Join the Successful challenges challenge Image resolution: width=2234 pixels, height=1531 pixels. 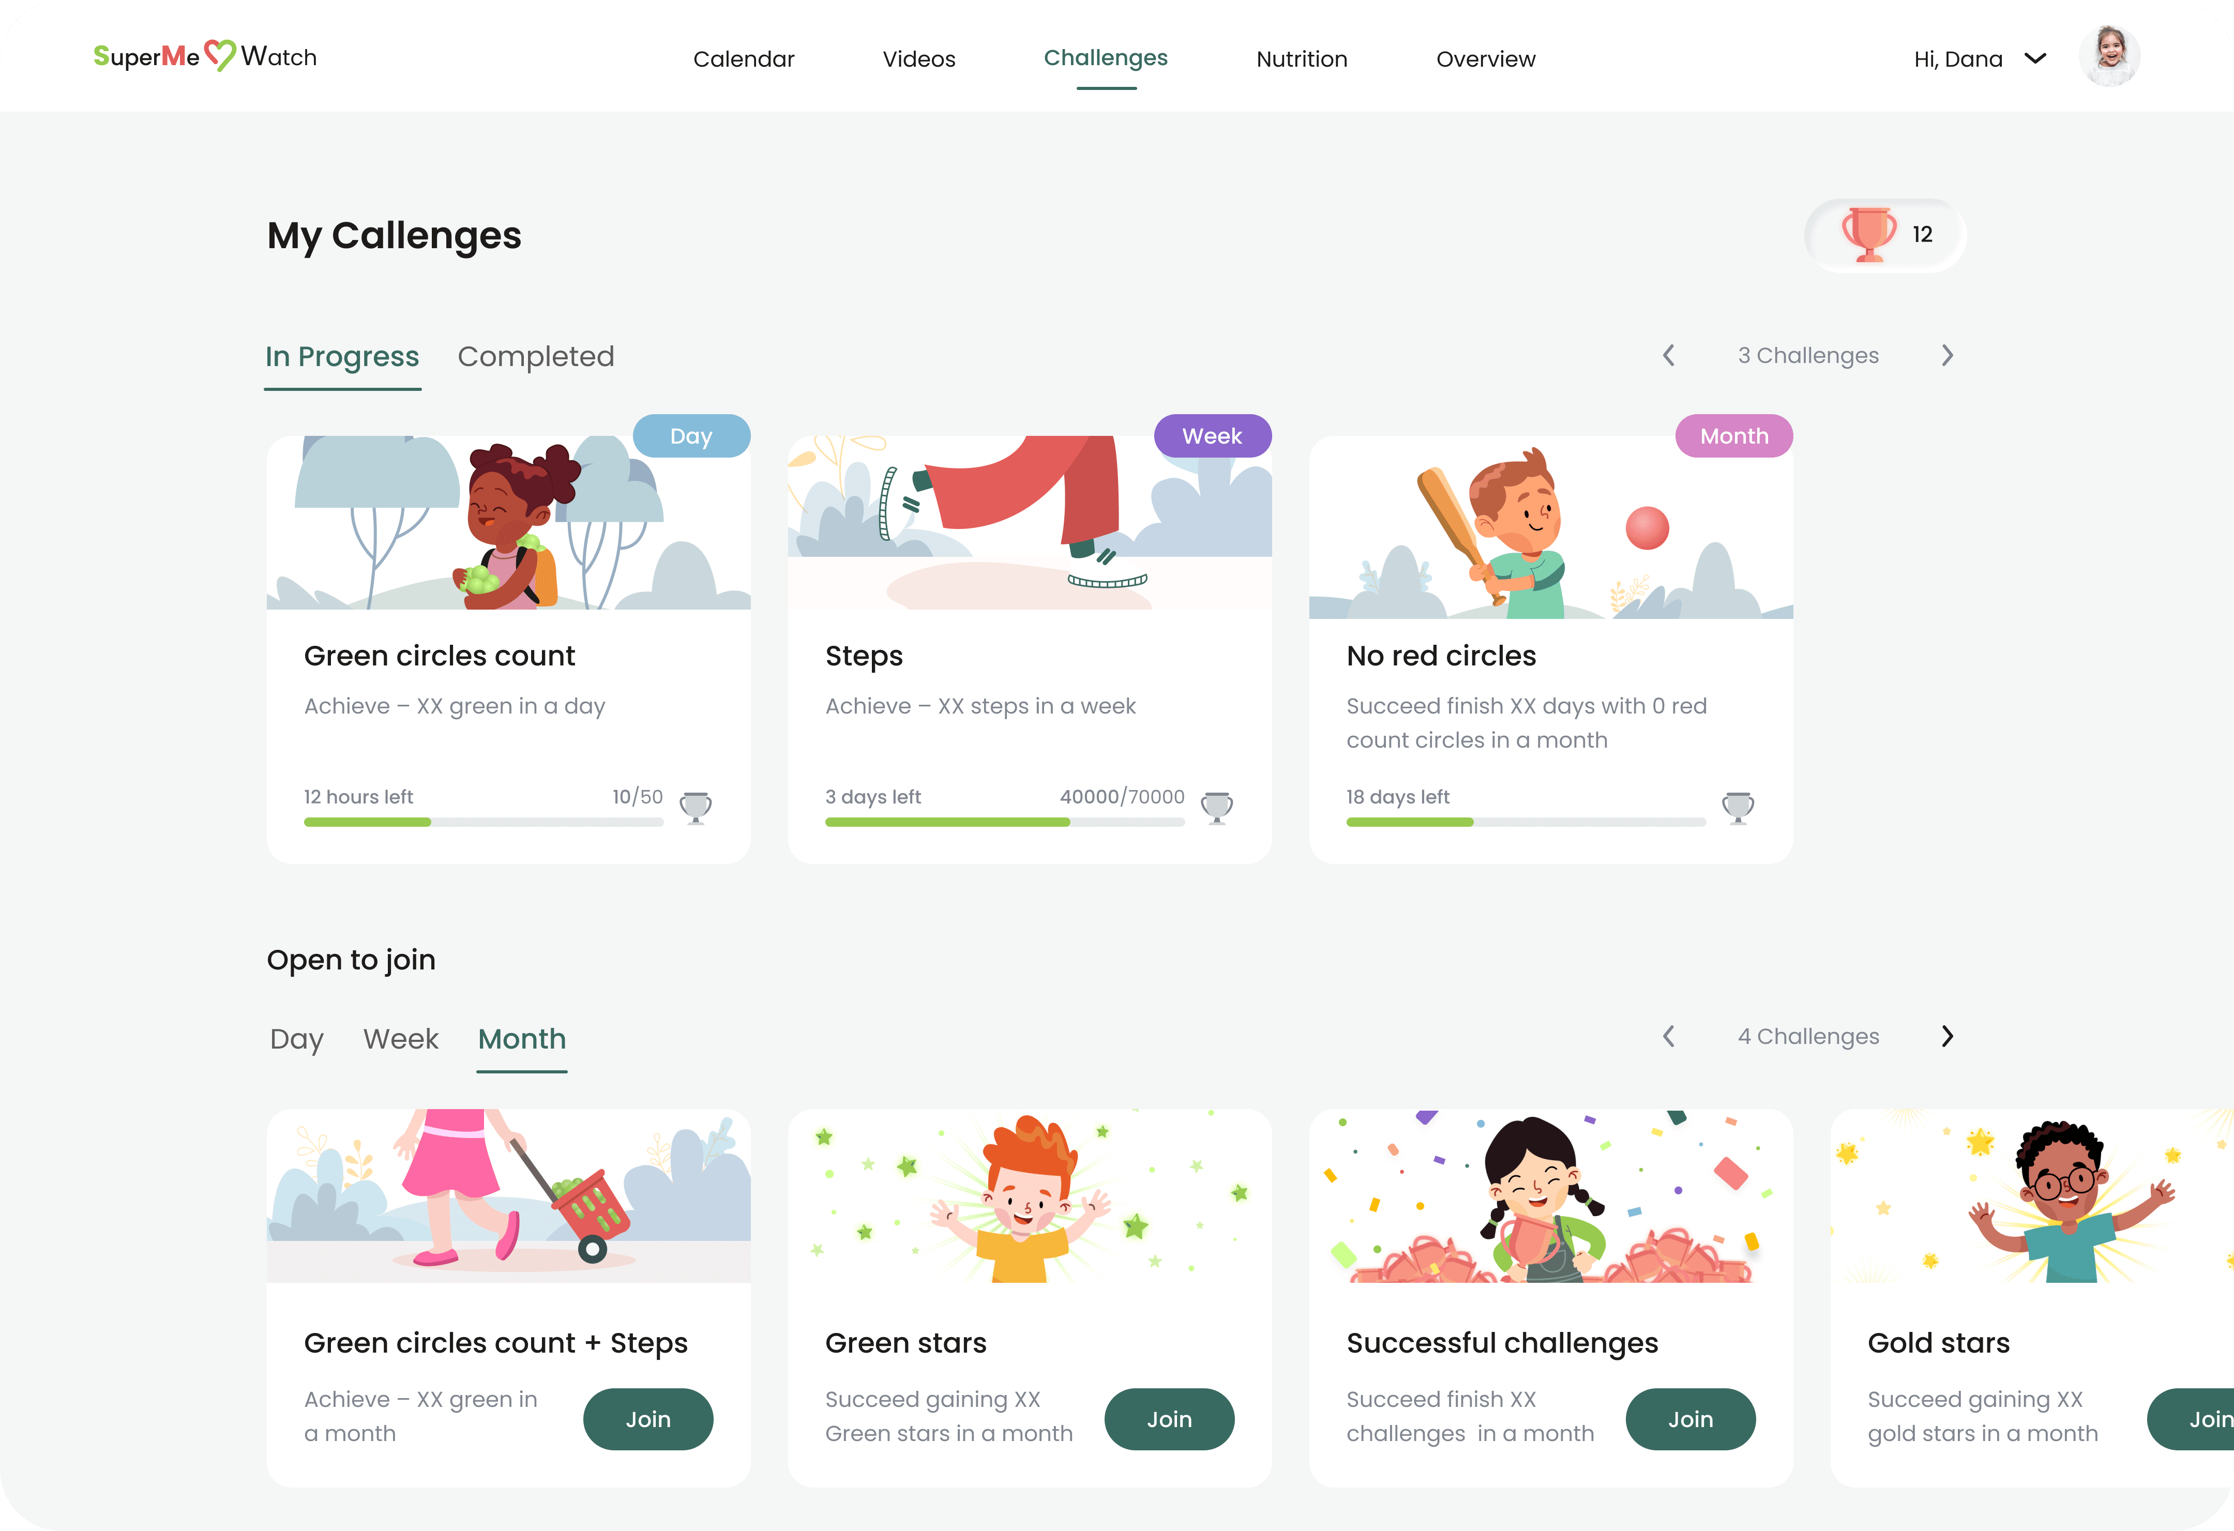click(1690, 1419)
